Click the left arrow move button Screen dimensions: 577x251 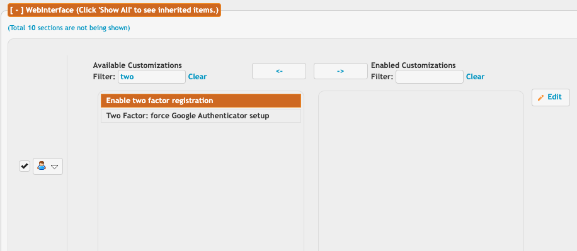tap(279, 71)
